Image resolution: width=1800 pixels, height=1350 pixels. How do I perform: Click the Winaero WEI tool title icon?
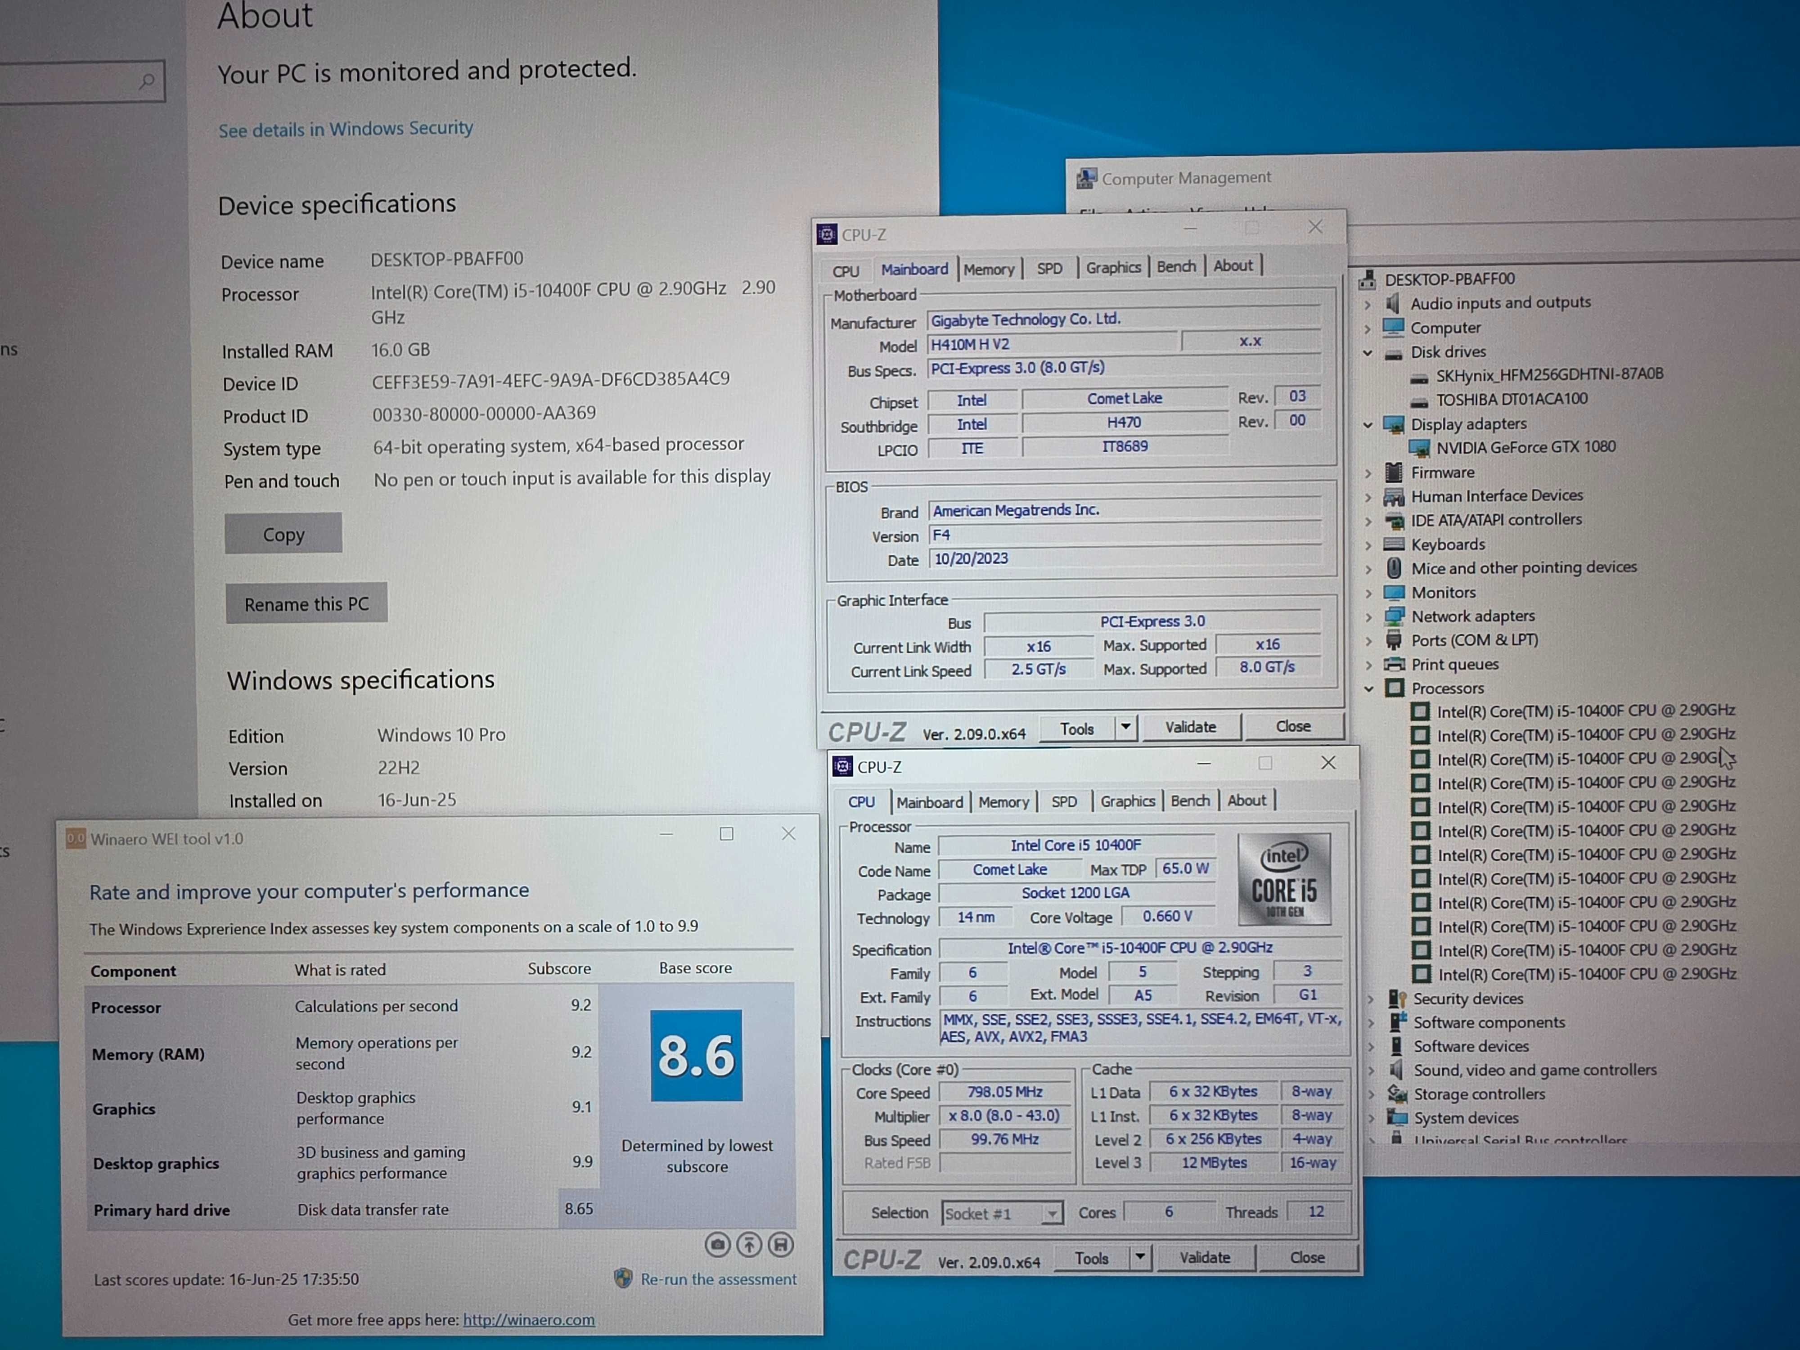(76, 838)
